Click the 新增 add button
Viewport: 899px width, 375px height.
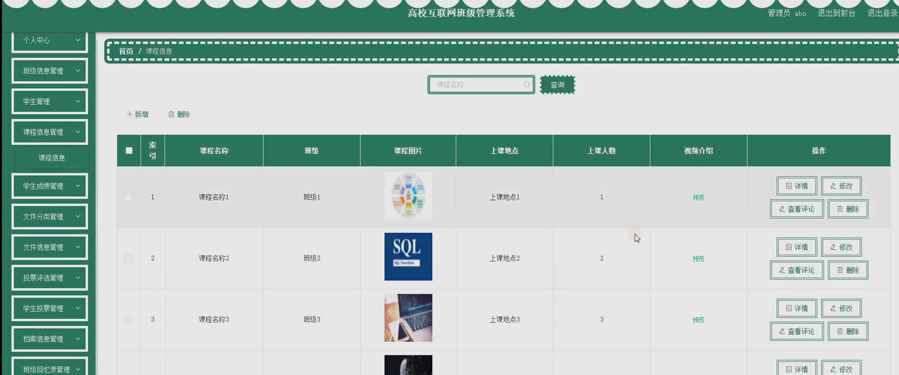pyautogui.click(x=137, y=114)
